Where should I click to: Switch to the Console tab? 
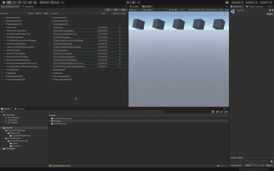[x=21, y=109]
